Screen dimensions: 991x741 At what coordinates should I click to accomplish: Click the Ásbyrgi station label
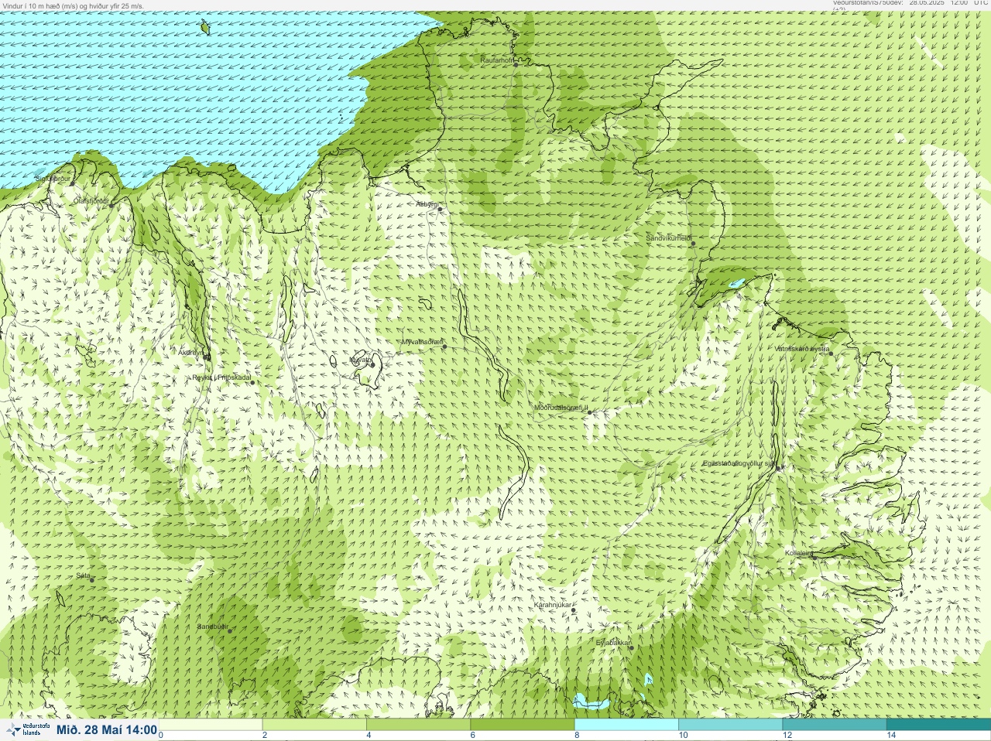coord(427,204)
